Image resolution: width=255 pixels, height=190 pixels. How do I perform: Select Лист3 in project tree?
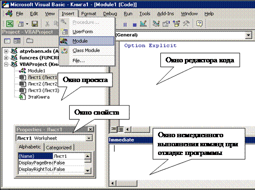[x=43, y=90]
